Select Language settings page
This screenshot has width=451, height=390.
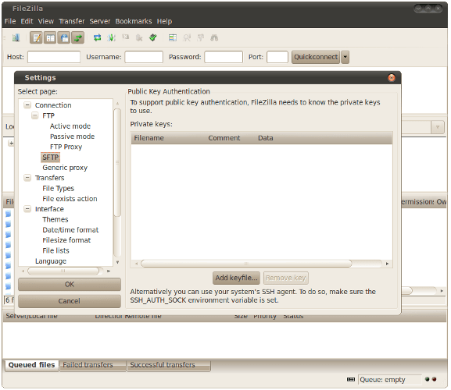click(x=51, y=261)
